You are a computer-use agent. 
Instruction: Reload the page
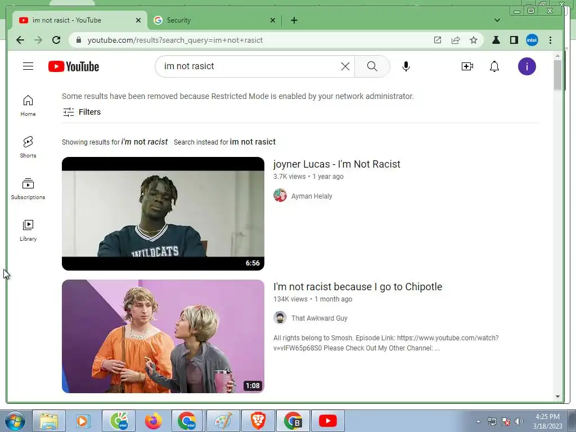[x=56, y=40]
